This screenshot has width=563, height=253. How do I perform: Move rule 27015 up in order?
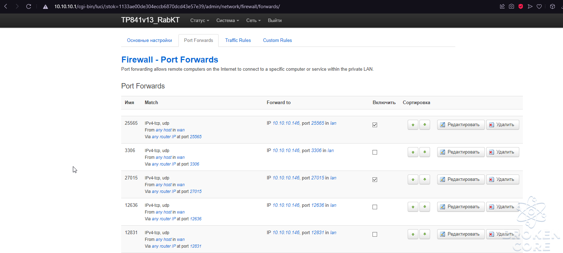coord(413,179)
